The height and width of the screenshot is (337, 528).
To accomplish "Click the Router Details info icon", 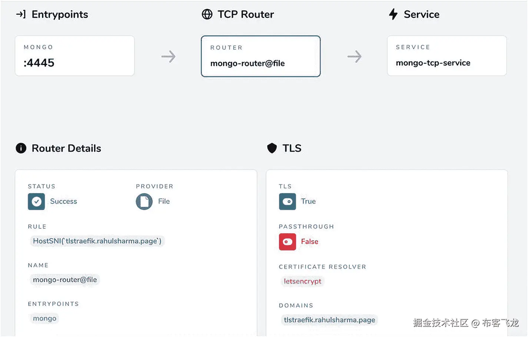I will (21, 148).
